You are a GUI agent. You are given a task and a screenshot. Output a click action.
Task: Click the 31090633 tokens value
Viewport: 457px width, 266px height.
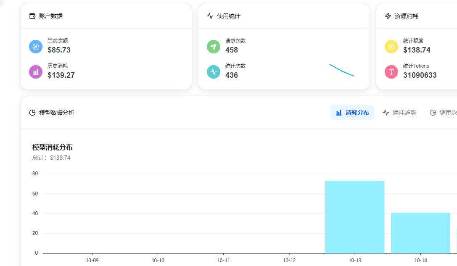click(x=420, y=75)
